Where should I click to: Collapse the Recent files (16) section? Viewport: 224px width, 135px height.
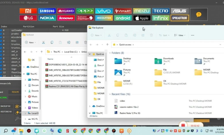(x=110, y=94)
